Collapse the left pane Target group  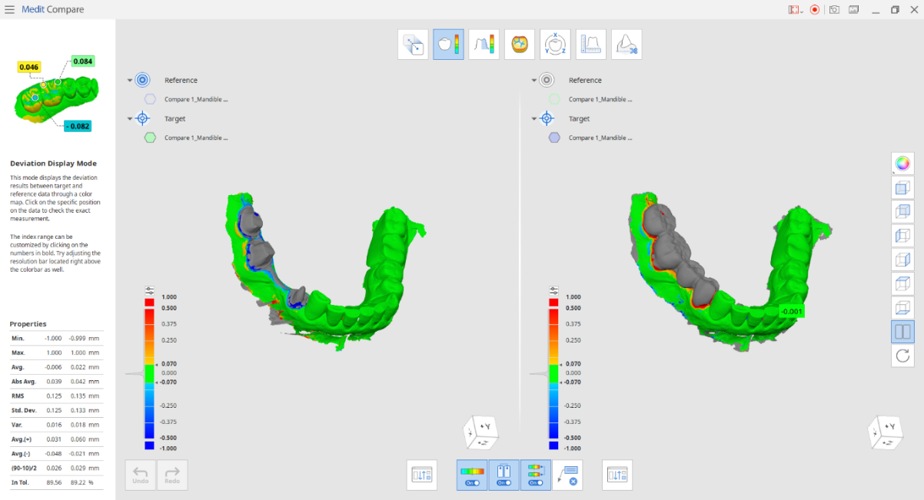[130, 119]
